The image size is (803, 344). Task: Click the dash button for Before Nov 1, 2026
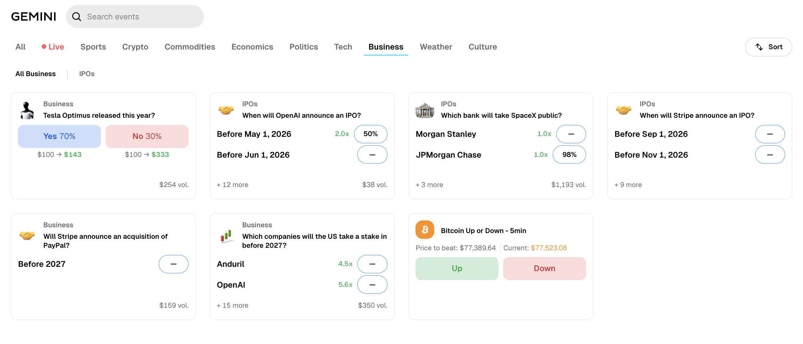coord(770,155)
